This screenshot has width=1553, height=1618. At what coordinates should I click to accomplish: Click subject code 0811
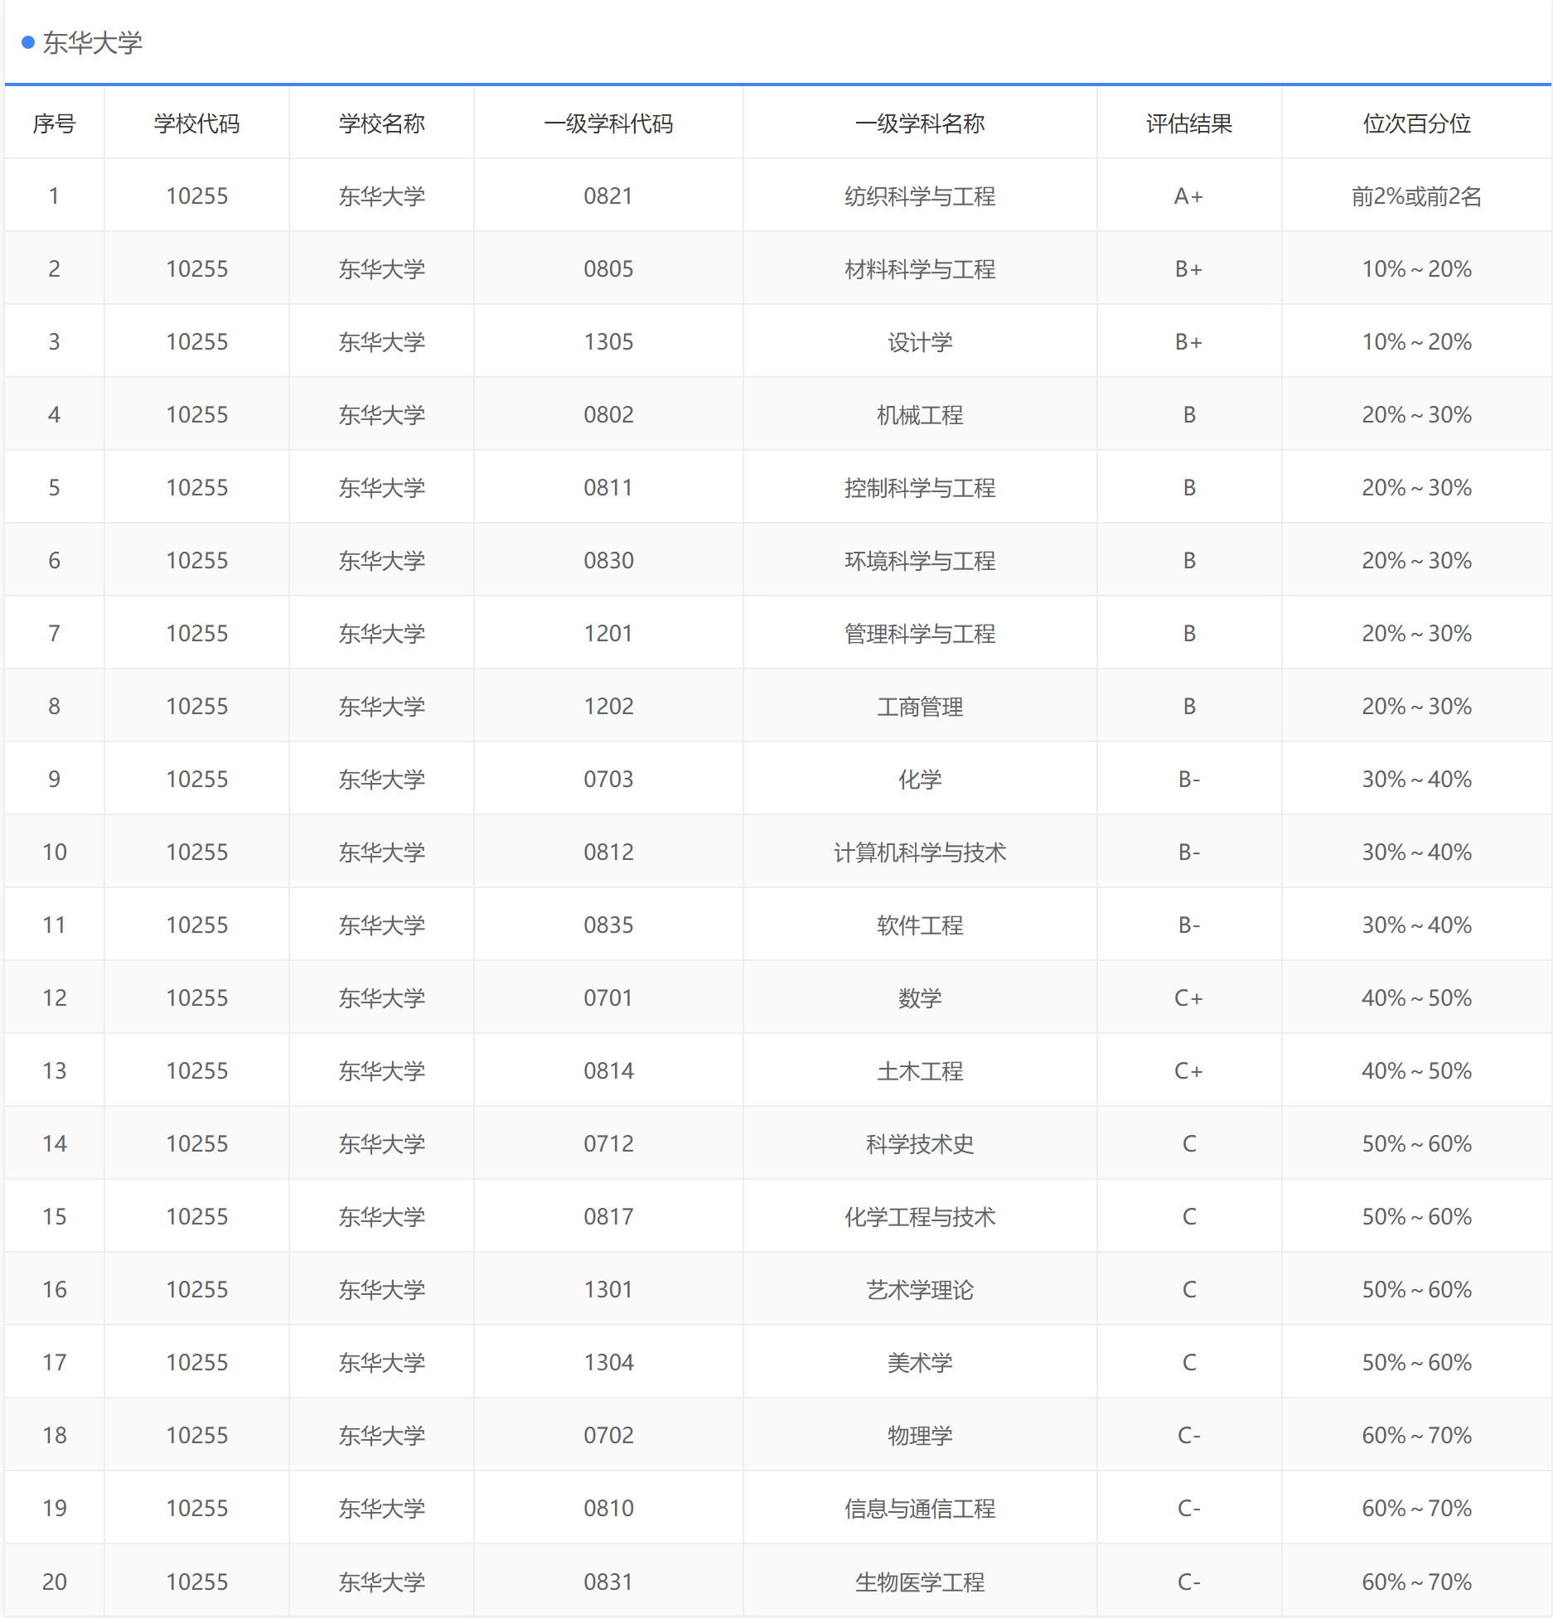point(608,488)
